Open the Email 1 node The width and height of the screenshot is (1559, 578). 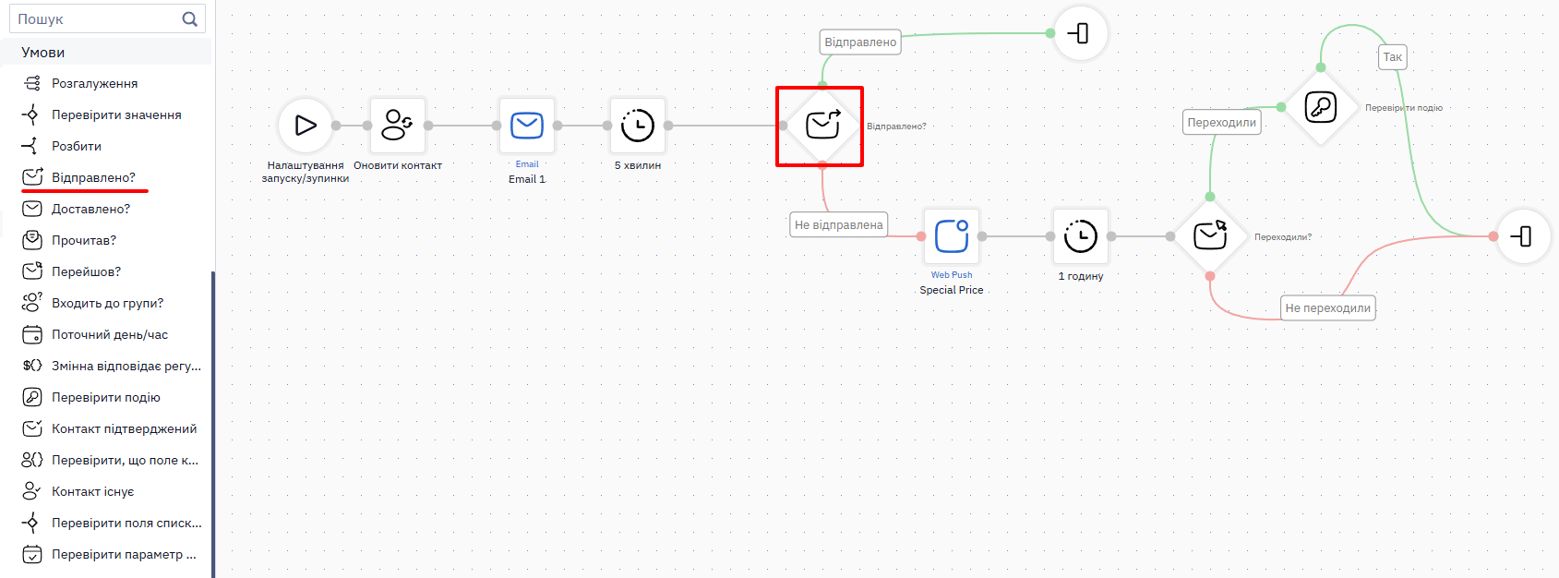[x=527, y=126]
